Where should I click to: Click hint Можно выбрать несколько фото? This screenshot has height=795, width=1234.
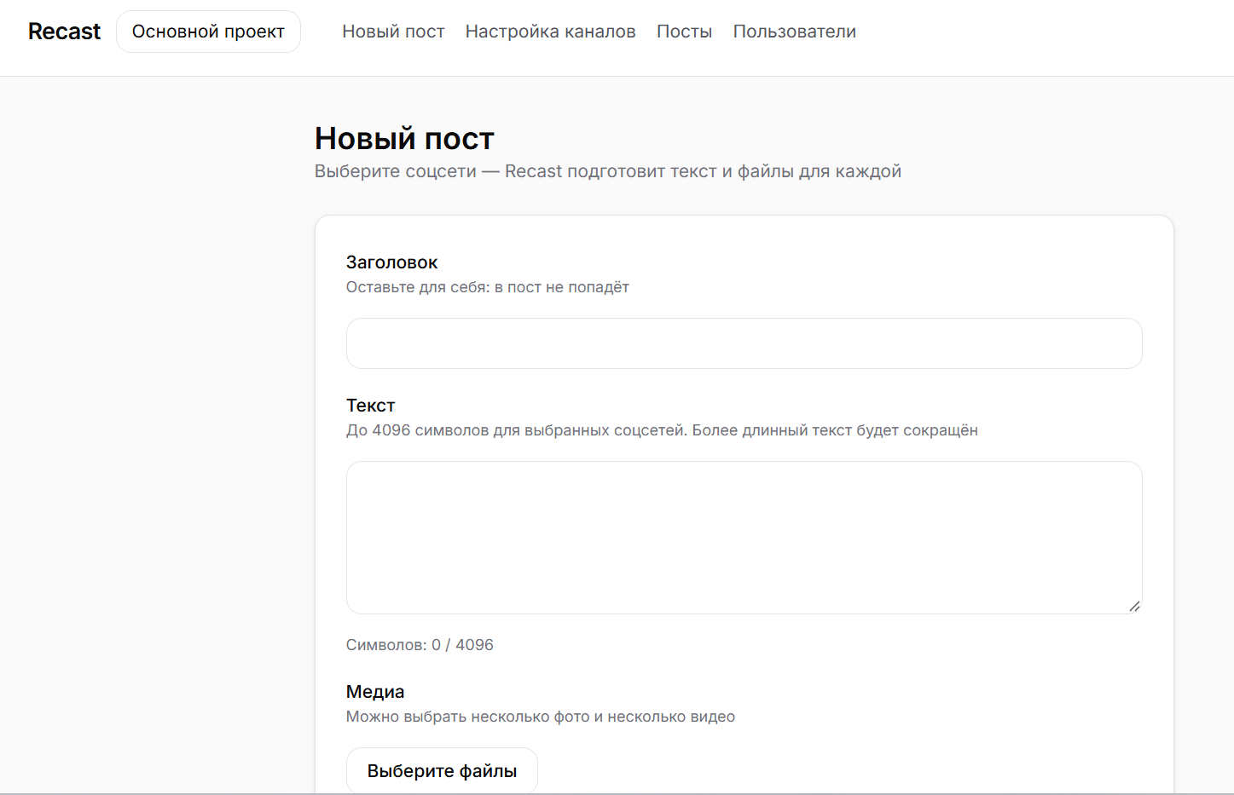[x=541, y=717]
